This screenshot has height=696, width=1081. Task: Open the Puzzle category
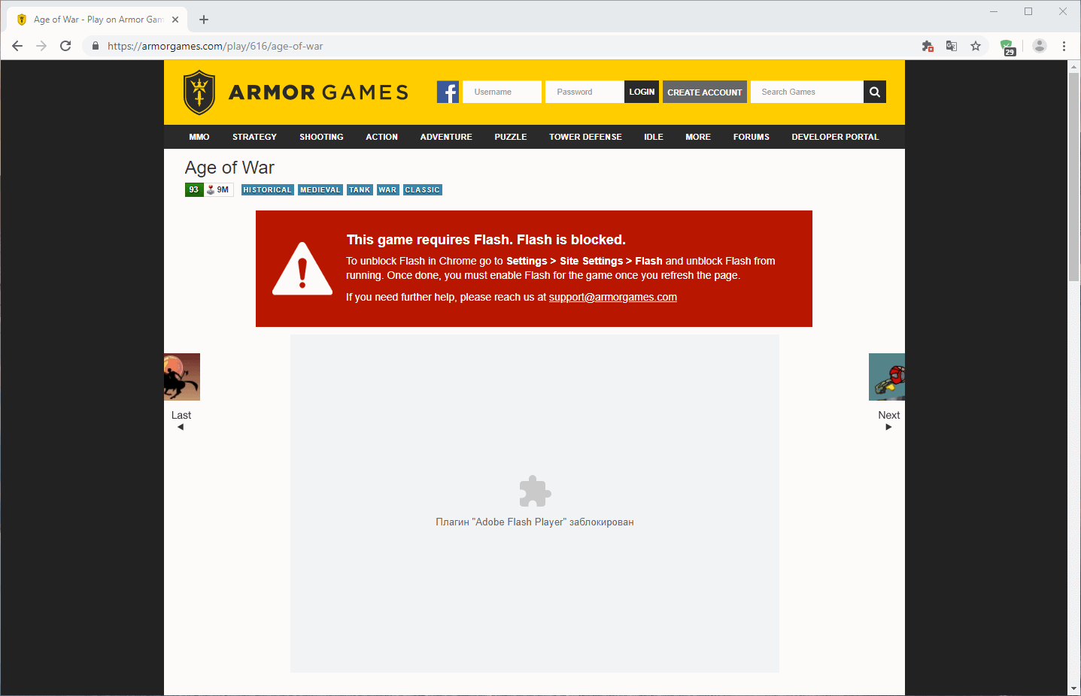pyautogui.click(x=510, y=137)
